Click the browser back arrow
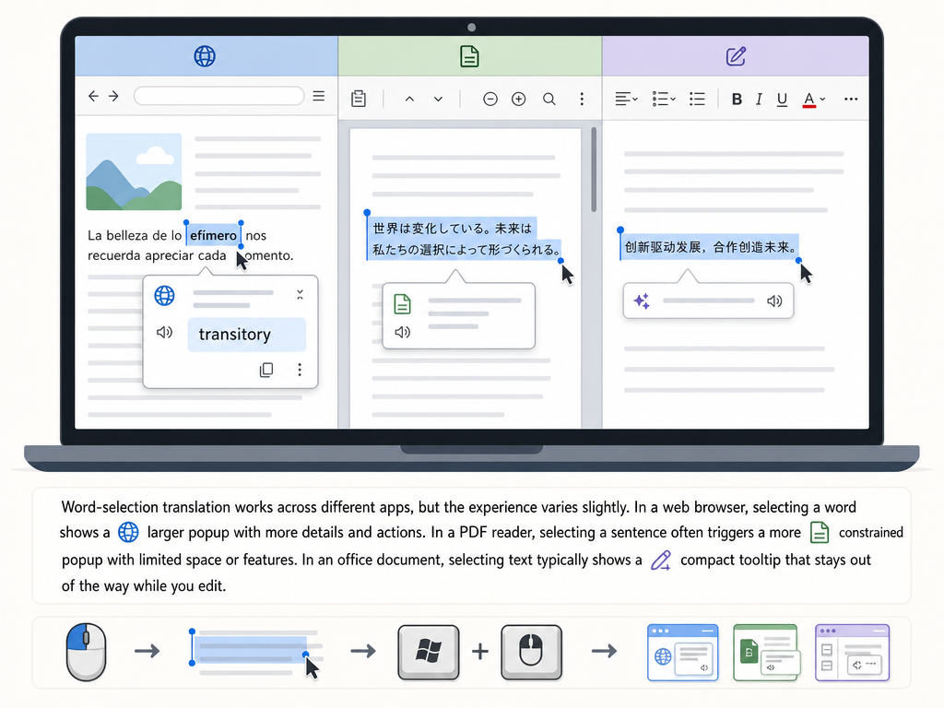The image size is (944, 708). click(93, 96)
